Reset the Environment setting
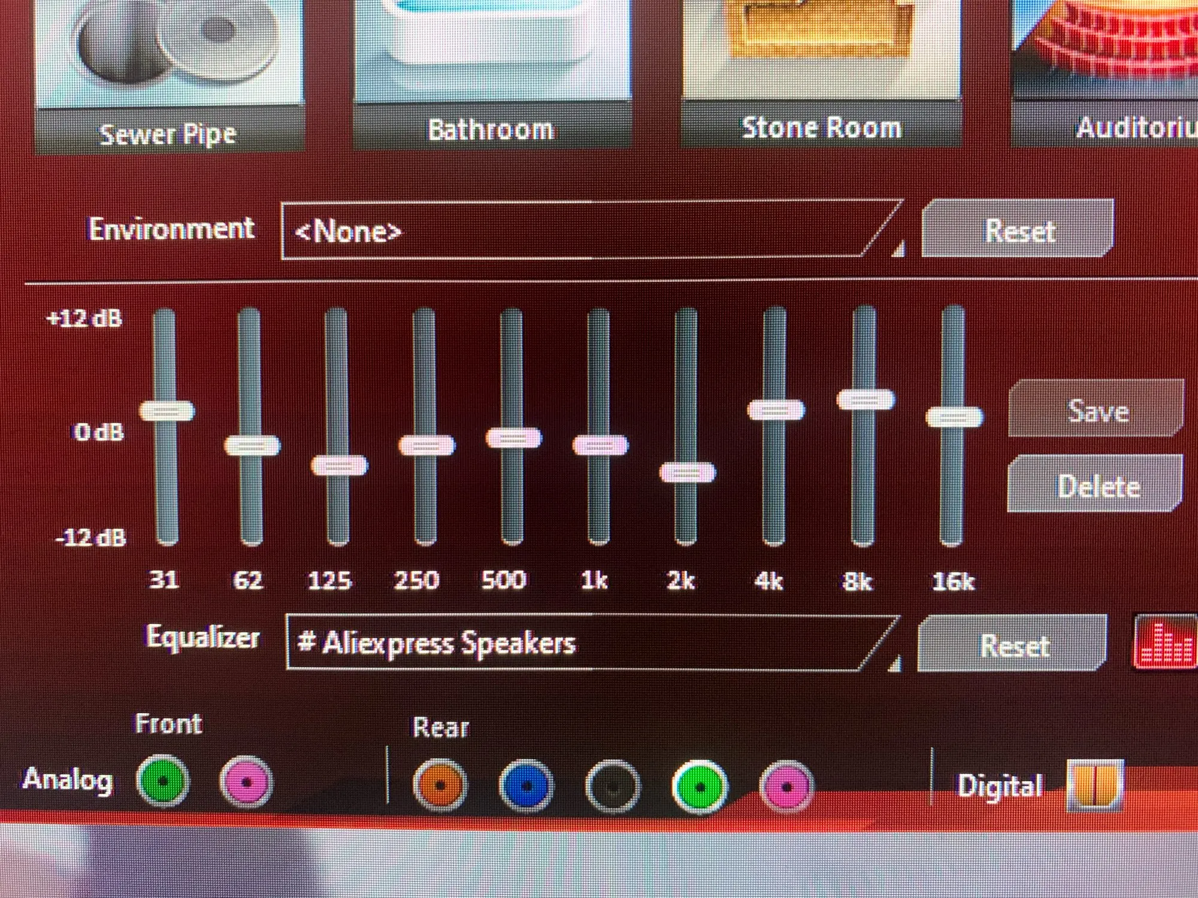This screenshot has height=898, width=1198. [1018, 230]
